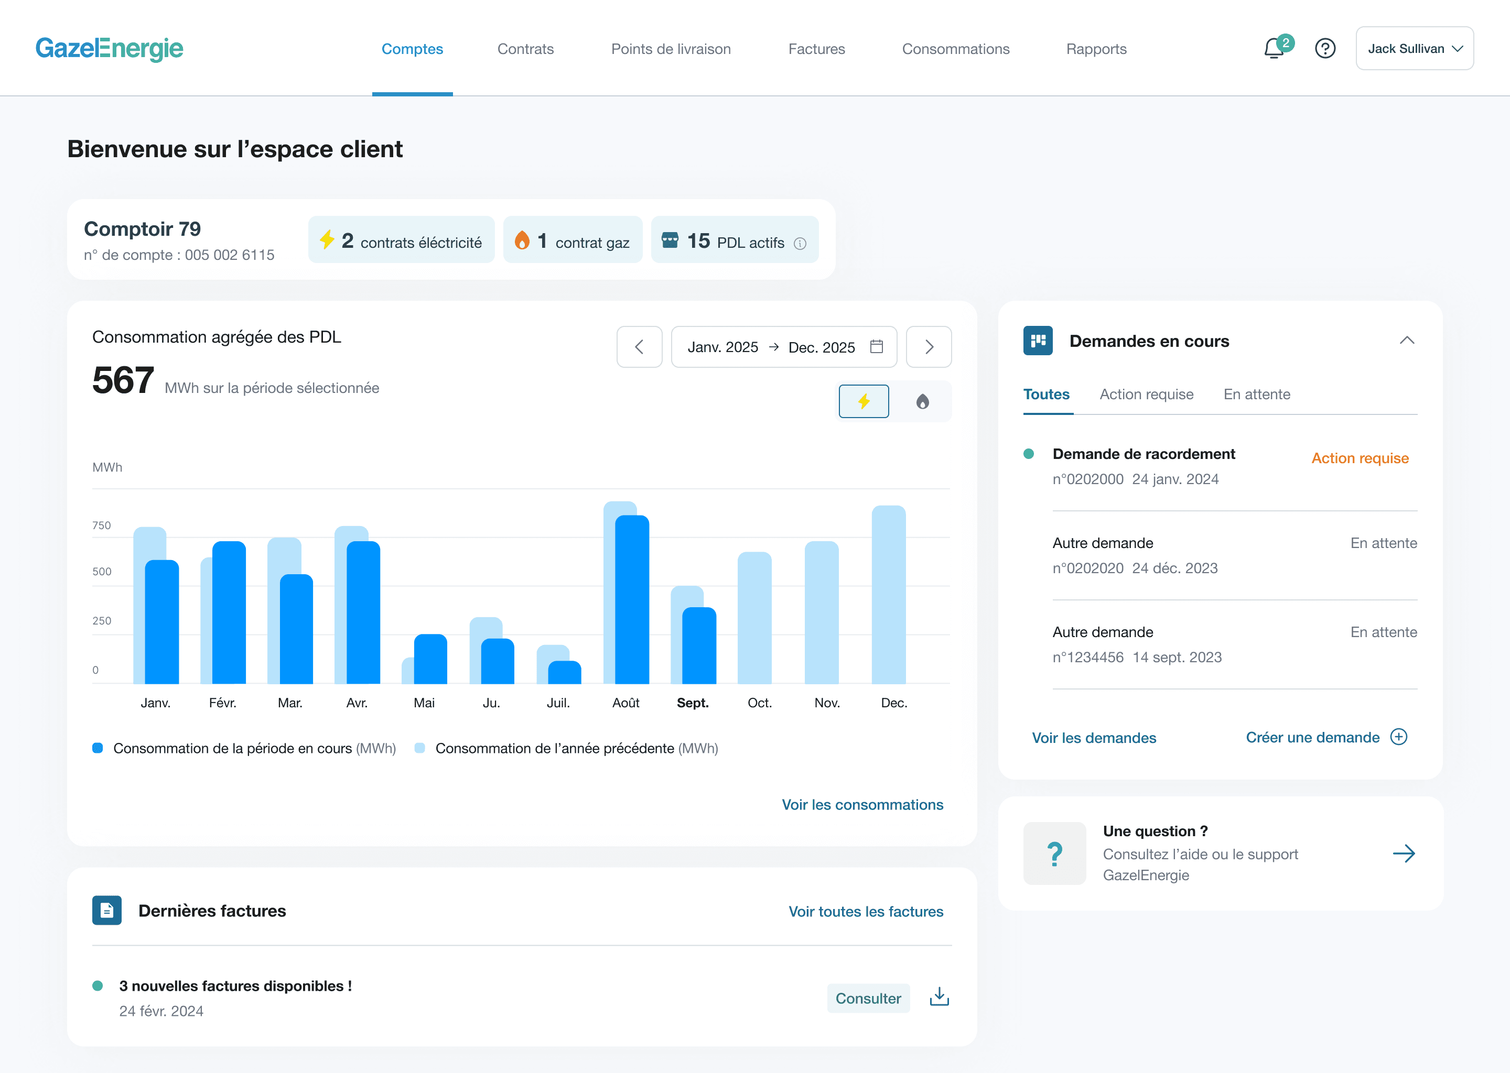
Task: Open the Factures menu item
Action: [816, 49]
